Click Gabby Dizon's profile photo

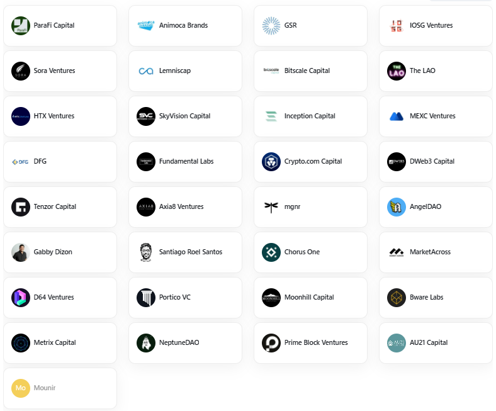click(x=21, y=252)
